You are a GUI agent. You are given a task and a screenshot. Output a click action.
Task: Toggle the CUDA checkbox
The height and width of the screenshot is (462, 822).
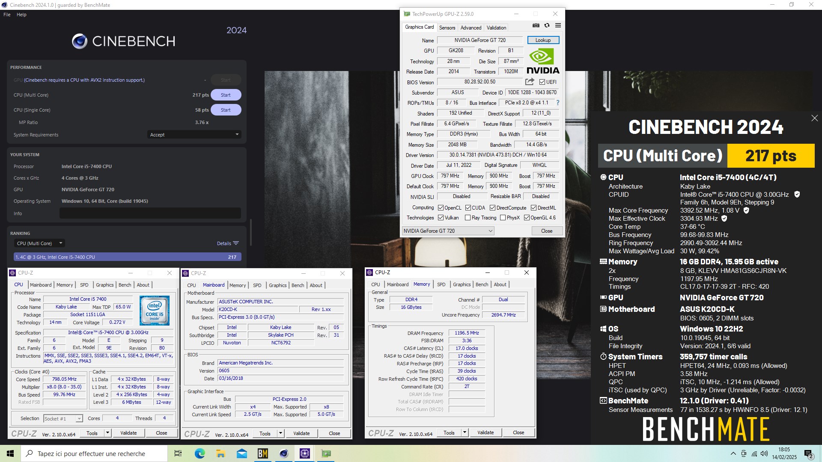468,208
